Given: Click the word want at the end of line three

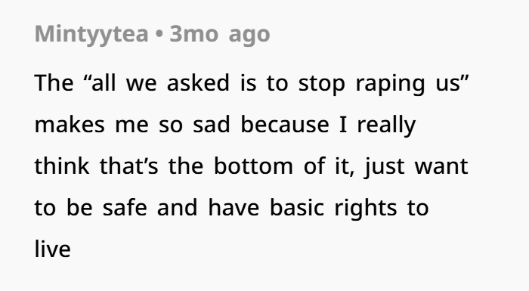Looking at the screenshot, I should click(441, 167).
